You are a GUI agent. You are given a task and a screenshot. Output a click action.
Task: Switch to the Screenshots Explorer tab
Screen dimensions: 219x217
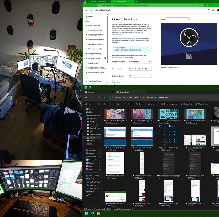pyautogui.click(x=131, y=92)
